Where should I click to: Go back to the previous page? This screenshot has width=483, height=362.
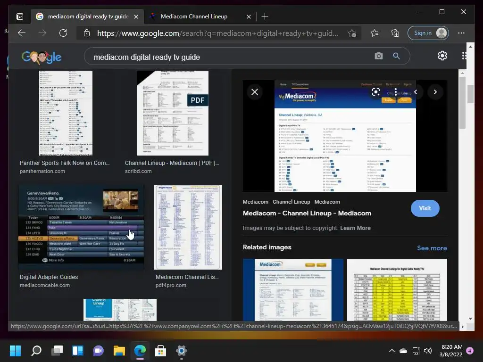pyautogui.click(x=22, y=33)
